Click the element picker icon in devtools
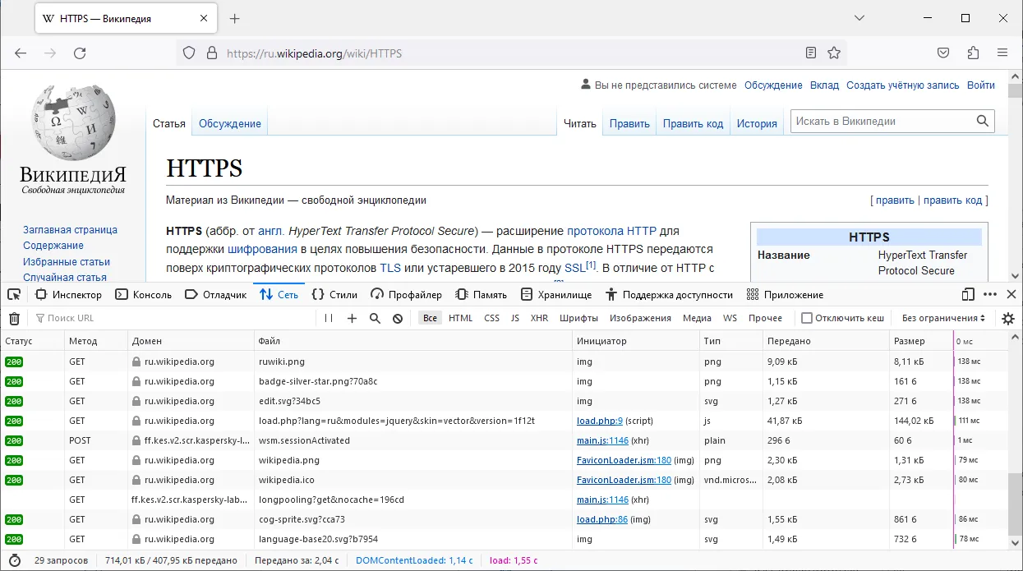The image size is (1023, 571). 14,295
